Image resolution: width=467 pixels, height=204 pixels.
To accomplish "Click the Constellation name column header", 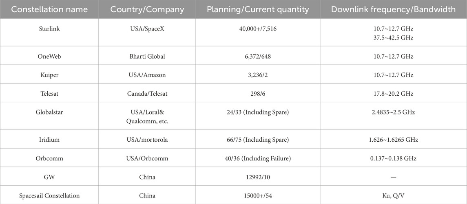I will 49,9.
